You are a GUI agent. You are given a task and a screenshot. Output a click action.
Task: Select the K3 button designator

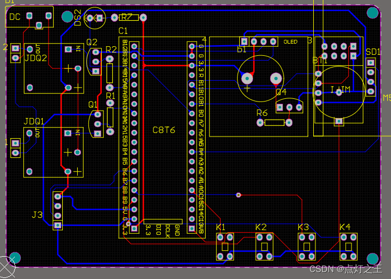point(303,227)
